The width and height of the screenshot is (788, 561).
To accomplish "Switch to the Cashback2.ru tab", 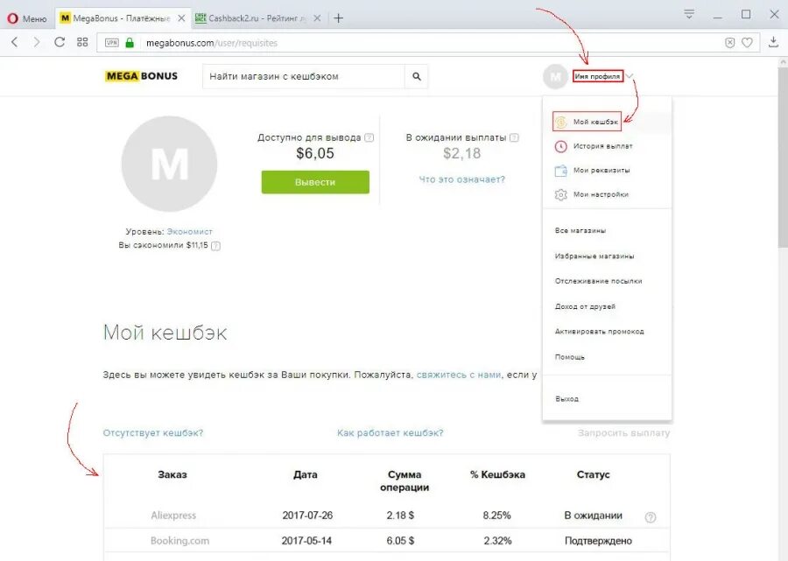I will coord(252,15).
